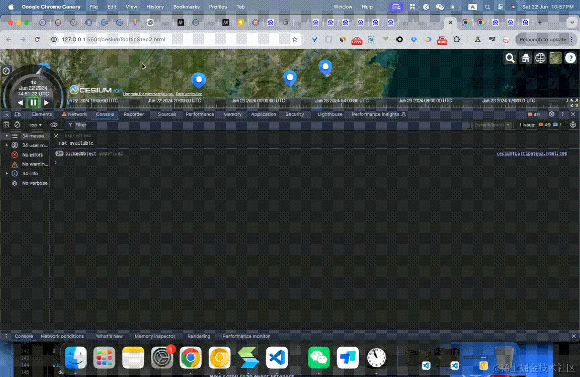Switch to the Security tab
The image size is (580, 377).
(294, 114)
